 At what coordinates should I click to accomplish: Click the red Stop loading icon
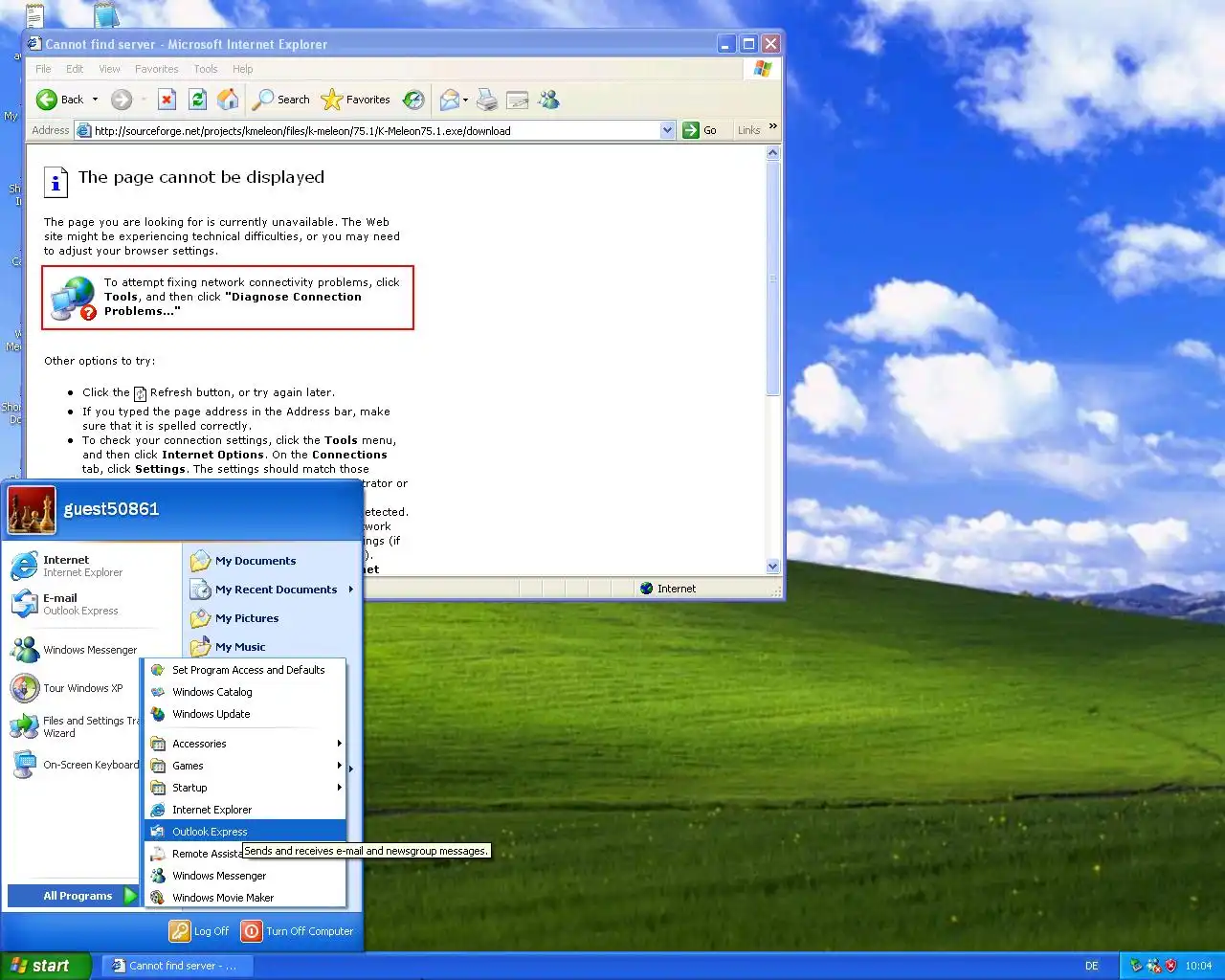(x=167, y=100)
